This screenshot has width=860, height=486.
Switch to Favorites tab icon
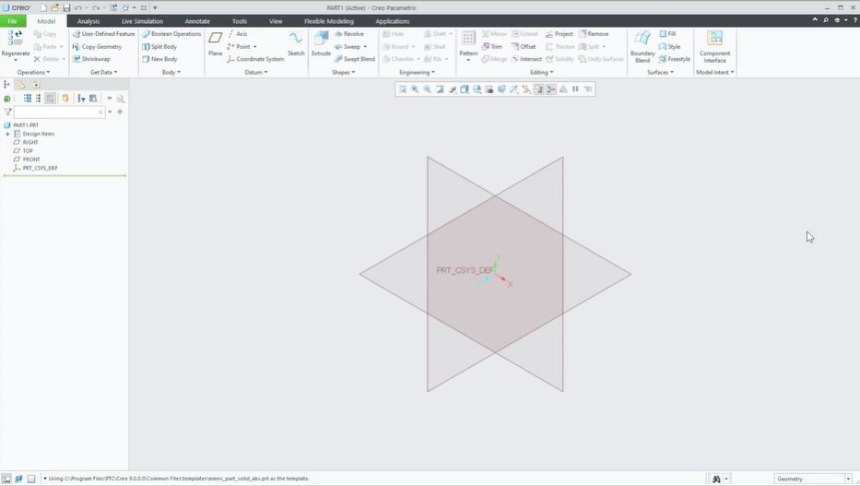(x=36, y=85)
